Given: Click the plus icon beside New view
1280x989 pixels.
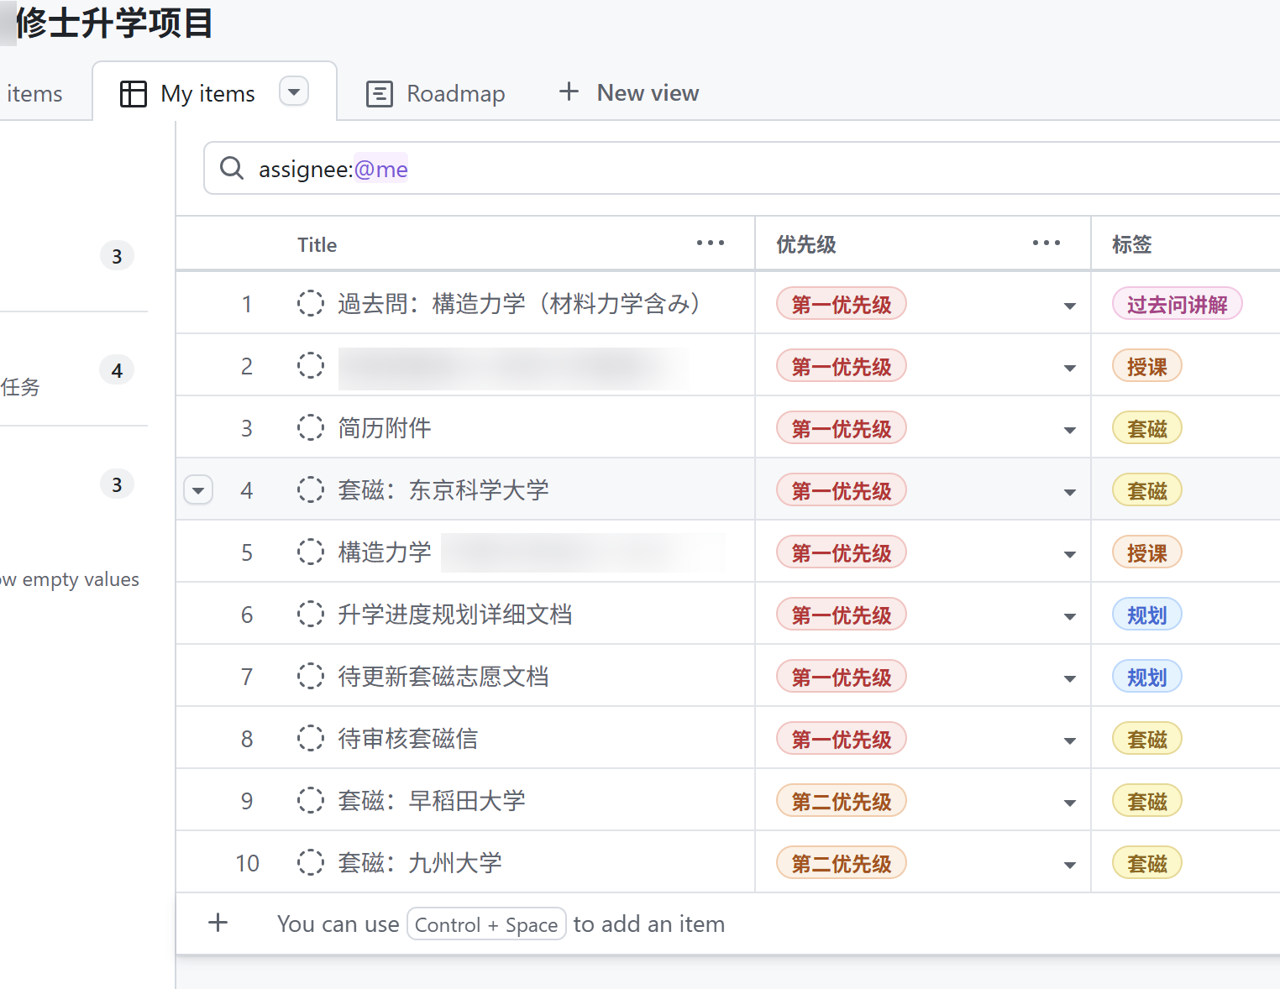Looking at the screenshot, I should point(569,92).
